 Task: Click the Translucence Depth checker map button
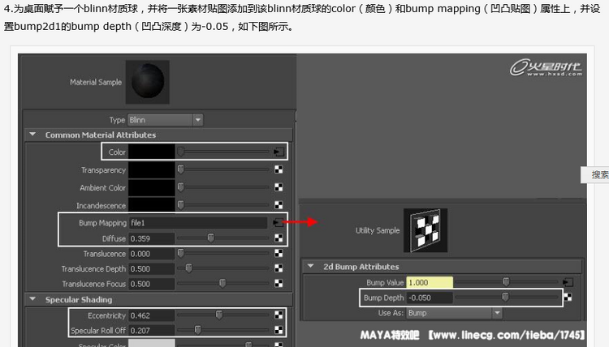279,268
